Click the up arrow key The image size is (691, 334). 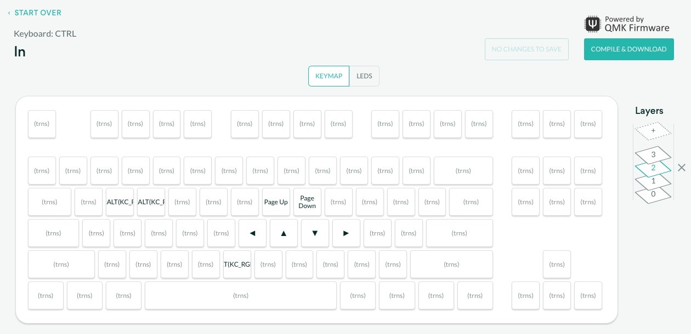(284, 233)
